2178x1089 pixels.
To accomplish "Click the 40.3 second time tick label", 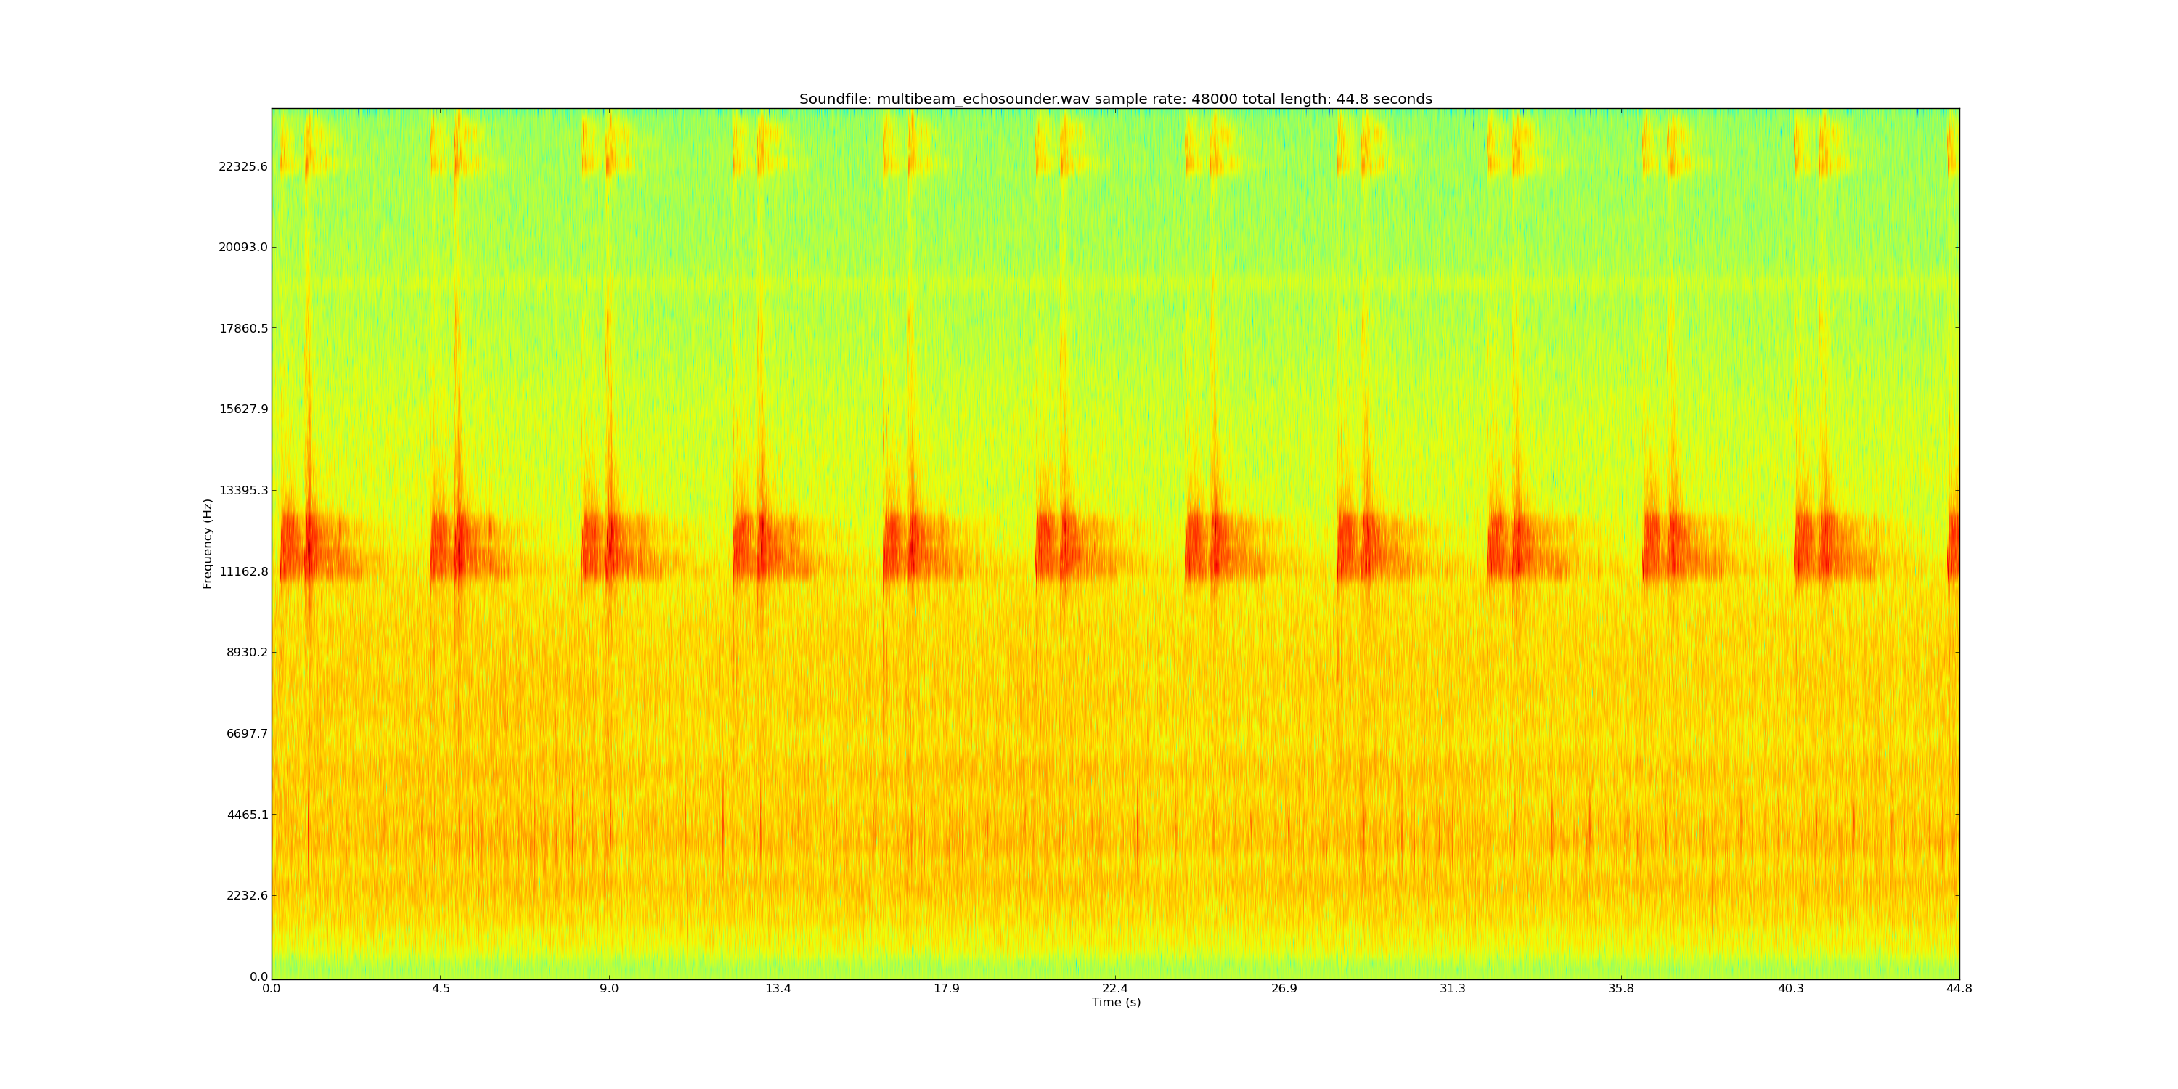I will (x=1790, y=988).
